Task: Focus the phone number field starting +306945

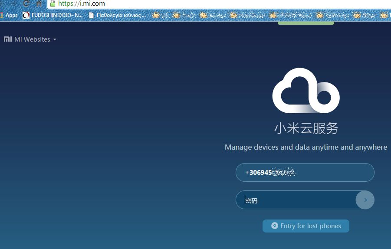Action: coord(305,173)
